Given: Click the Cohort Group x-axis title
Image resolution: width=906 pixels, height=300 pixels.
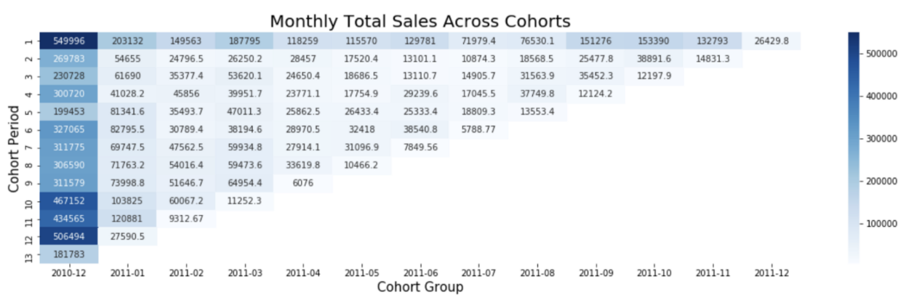Looking at the screenshot, I should point(420,287).
